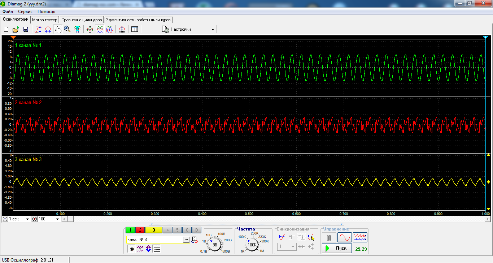Select red channel 2 button

[140, 230]
